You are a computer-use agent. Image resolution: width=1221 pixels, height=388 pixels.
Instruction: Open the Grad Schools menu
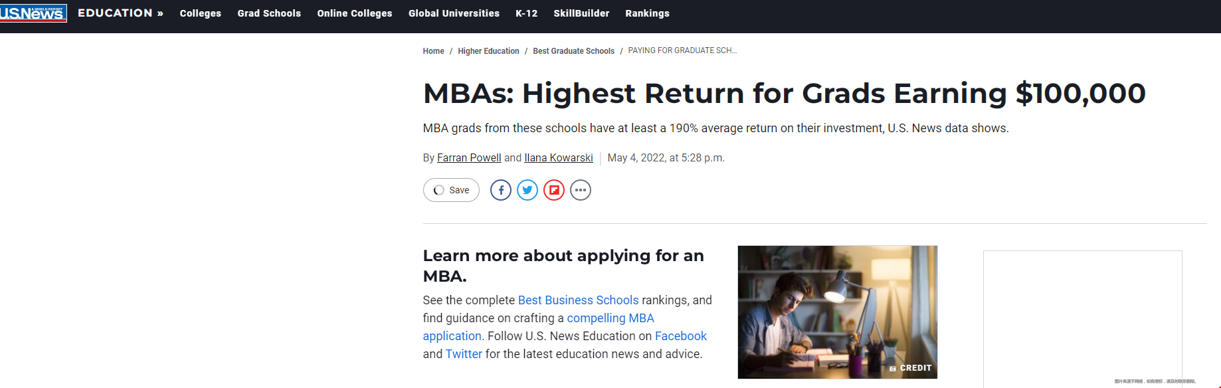269,13
